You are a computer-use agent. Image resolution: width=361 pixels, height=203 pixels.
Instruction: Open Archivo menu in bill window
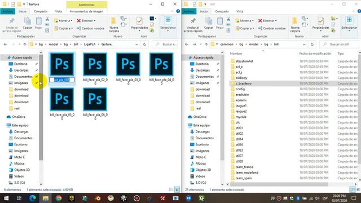click(x=189, y=11)
